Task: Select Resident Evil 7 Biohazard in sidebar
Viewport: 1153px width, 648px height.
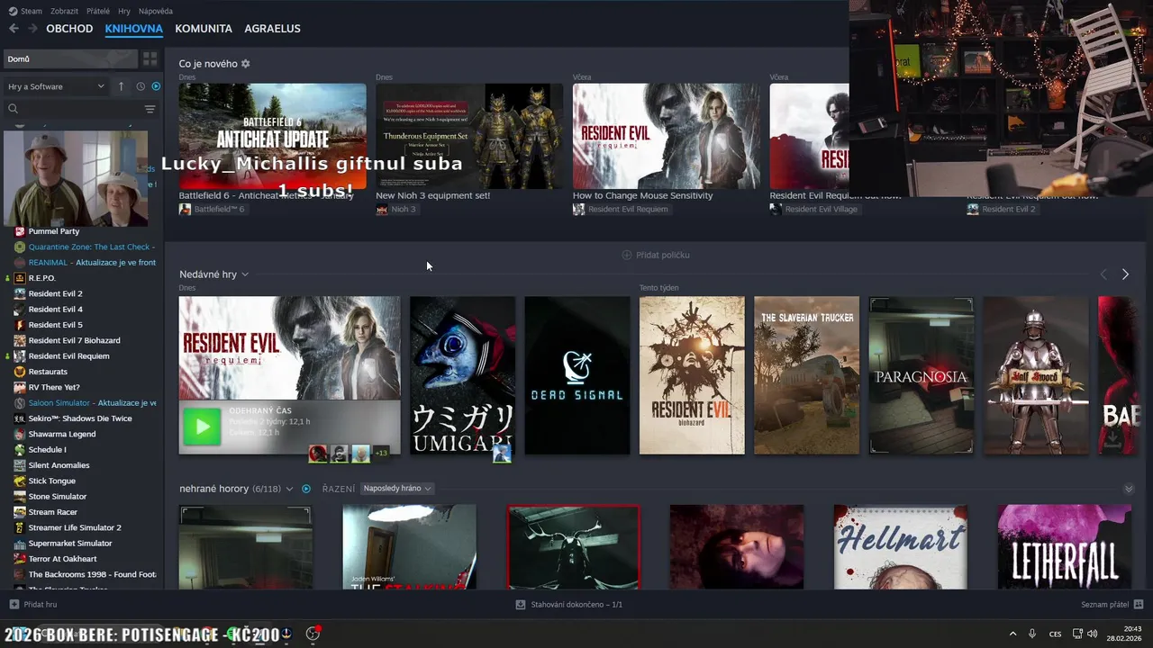Action: click(74, 340)
